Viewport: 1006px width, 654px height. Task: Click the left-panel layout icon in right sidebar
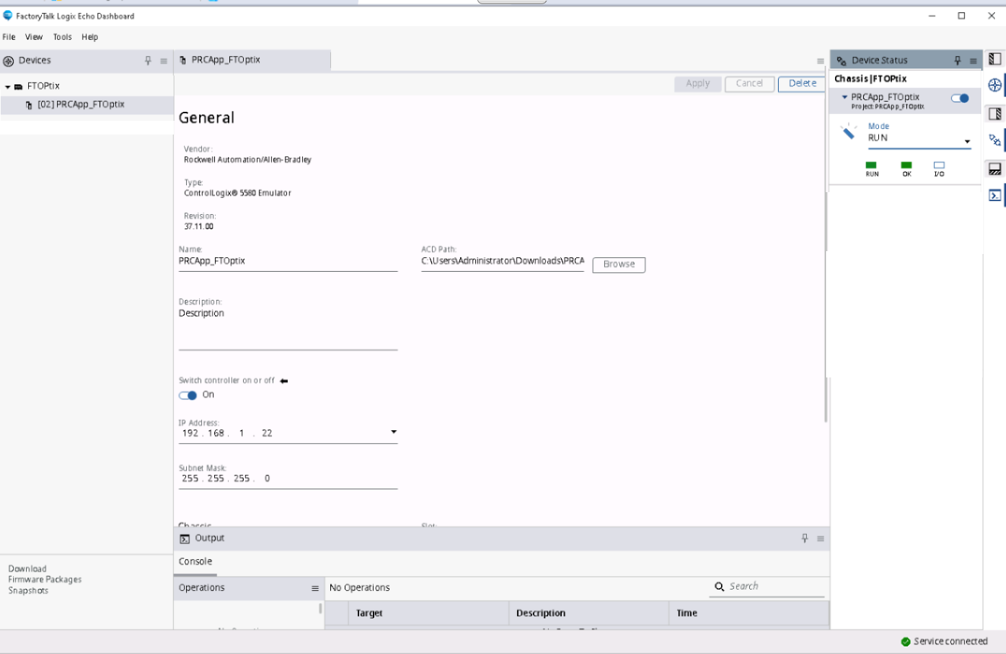(994, 59)
